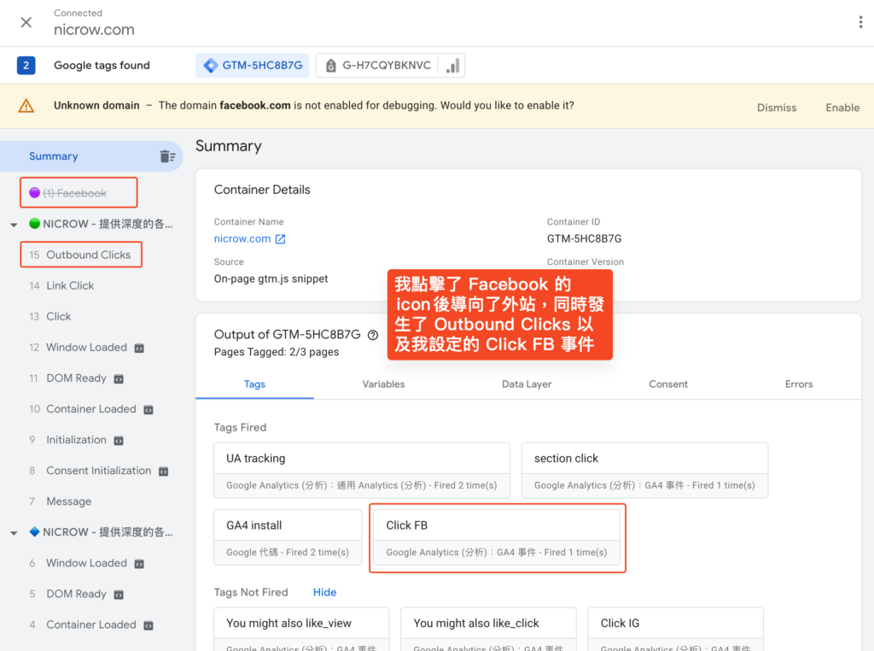Open help icon next to Output of GTM-5HC8B7G
The width and height of the screenshot is (874, 651).
click(373, 335)
